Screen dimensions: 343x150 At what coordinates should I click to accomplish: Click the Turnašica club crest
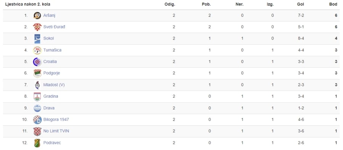click(37, 50)
